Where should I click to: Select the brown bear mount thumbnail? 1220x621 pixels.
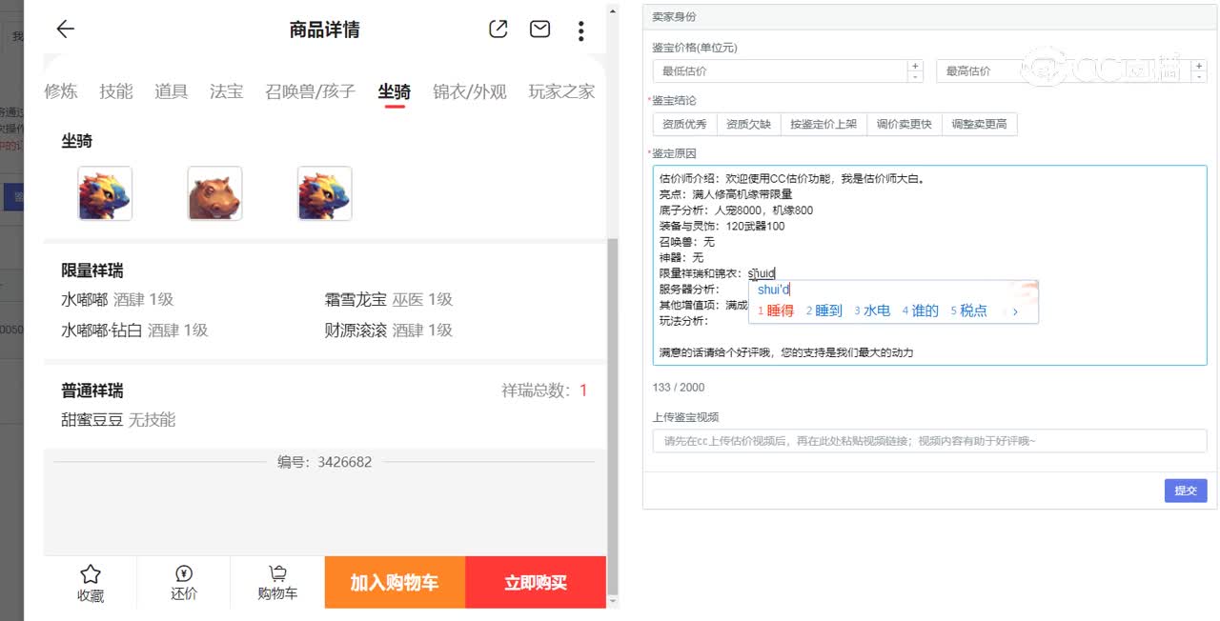pos(214,193)
